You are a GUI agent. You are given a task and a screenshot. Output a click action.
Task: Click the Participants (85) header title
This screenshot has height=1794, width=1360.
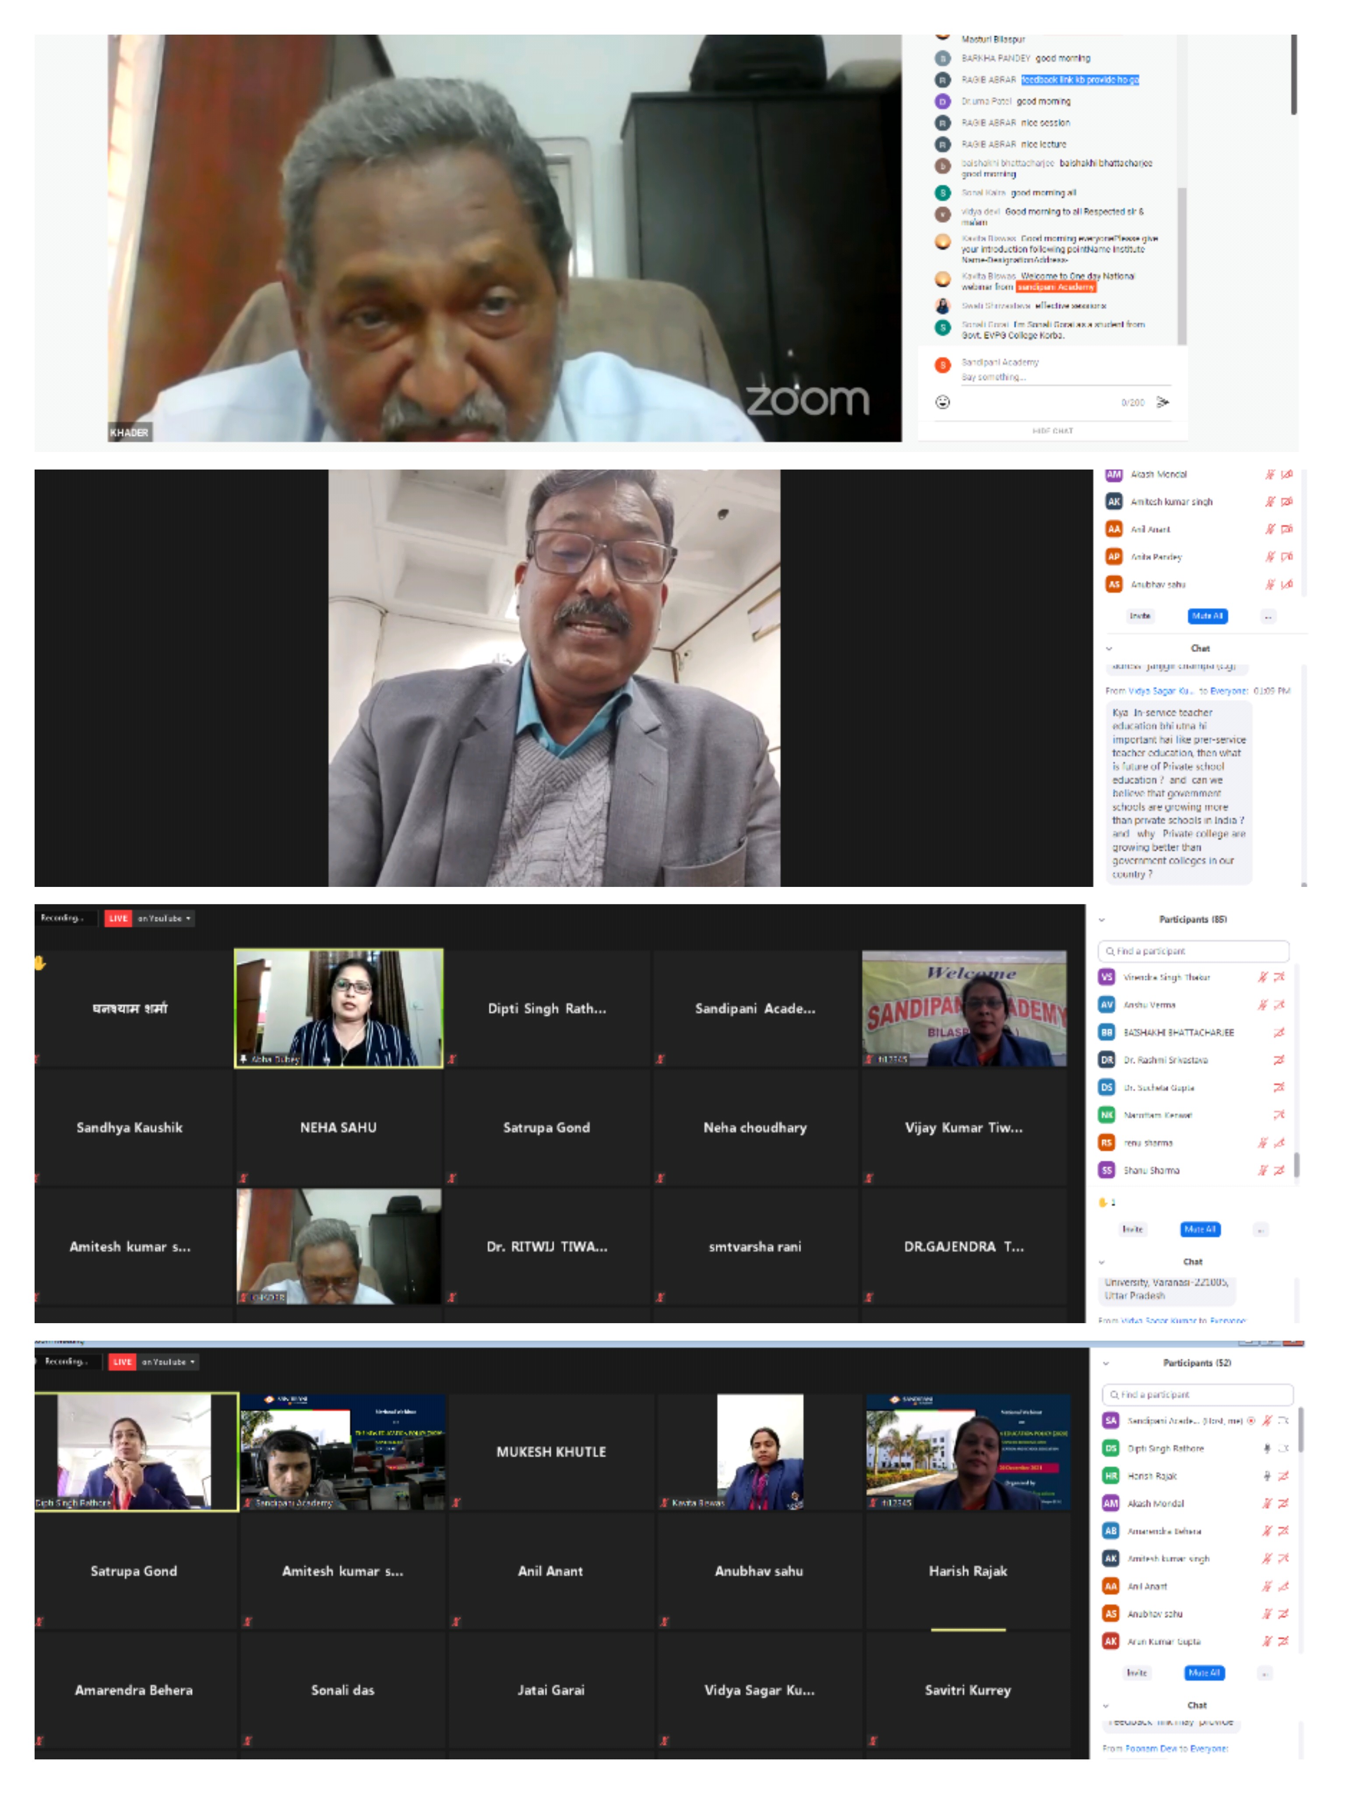(1192, 919)
